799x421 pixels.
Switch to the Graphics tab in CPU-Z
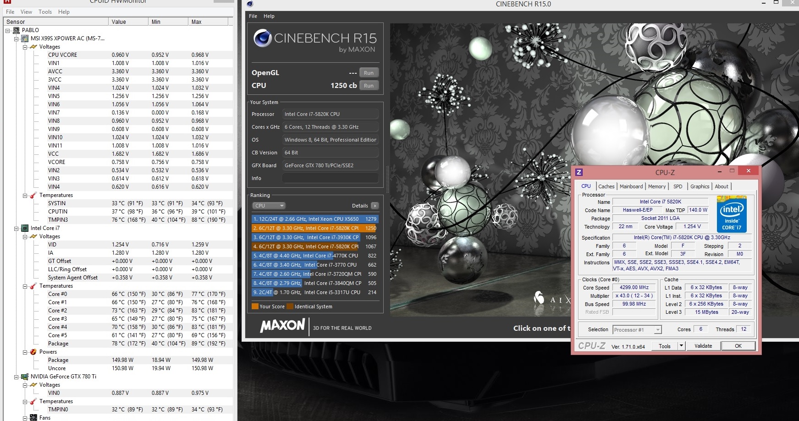[x=700, y=186]
